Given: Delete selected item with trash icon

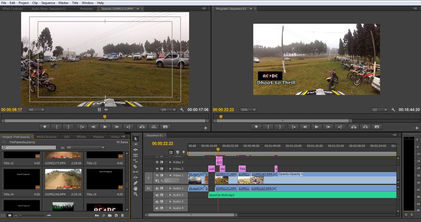Looking at the screenshot, I should [122, 215].
